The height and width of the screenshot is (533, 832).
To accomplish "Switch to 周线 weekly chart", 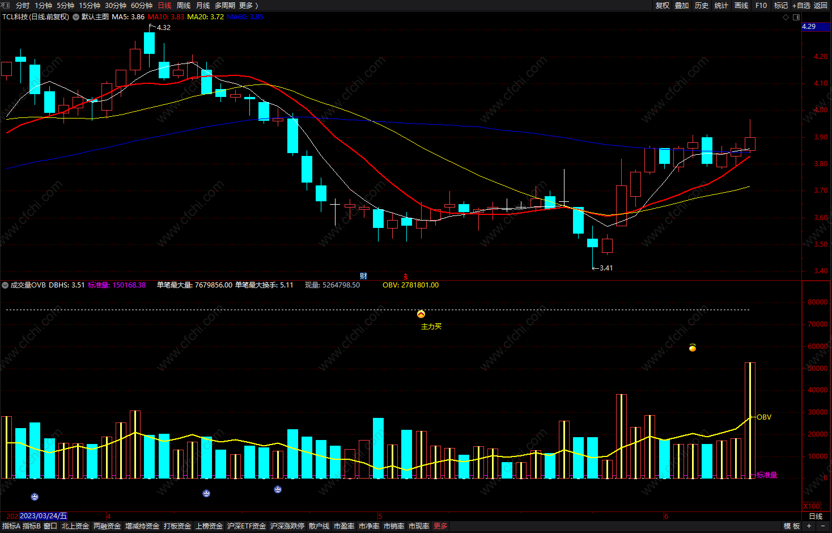I will tap(184, 5).
